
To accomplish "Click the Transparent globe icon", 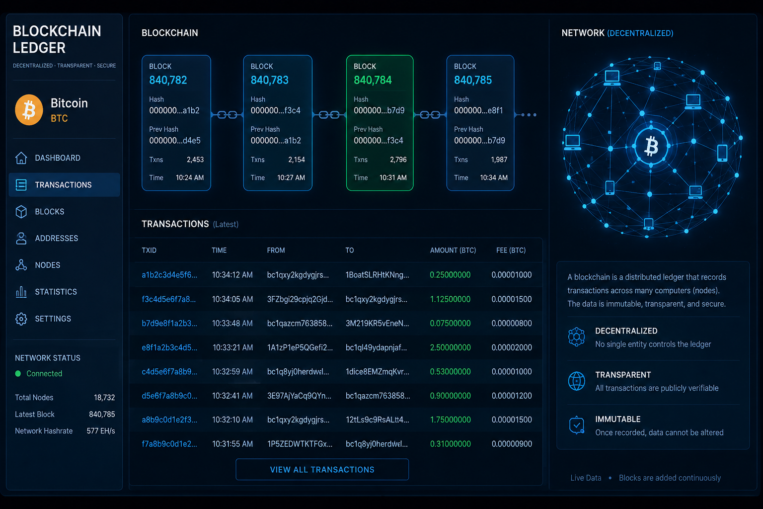I will coord(576,381).
